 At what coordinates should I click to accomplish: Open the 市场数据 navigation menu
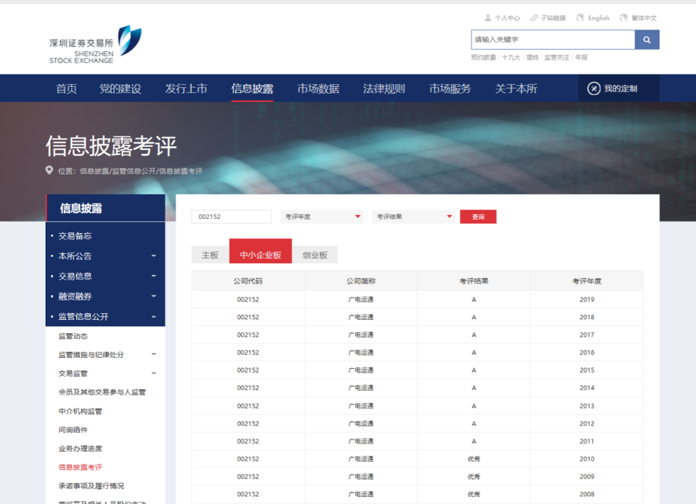[318, 89]
